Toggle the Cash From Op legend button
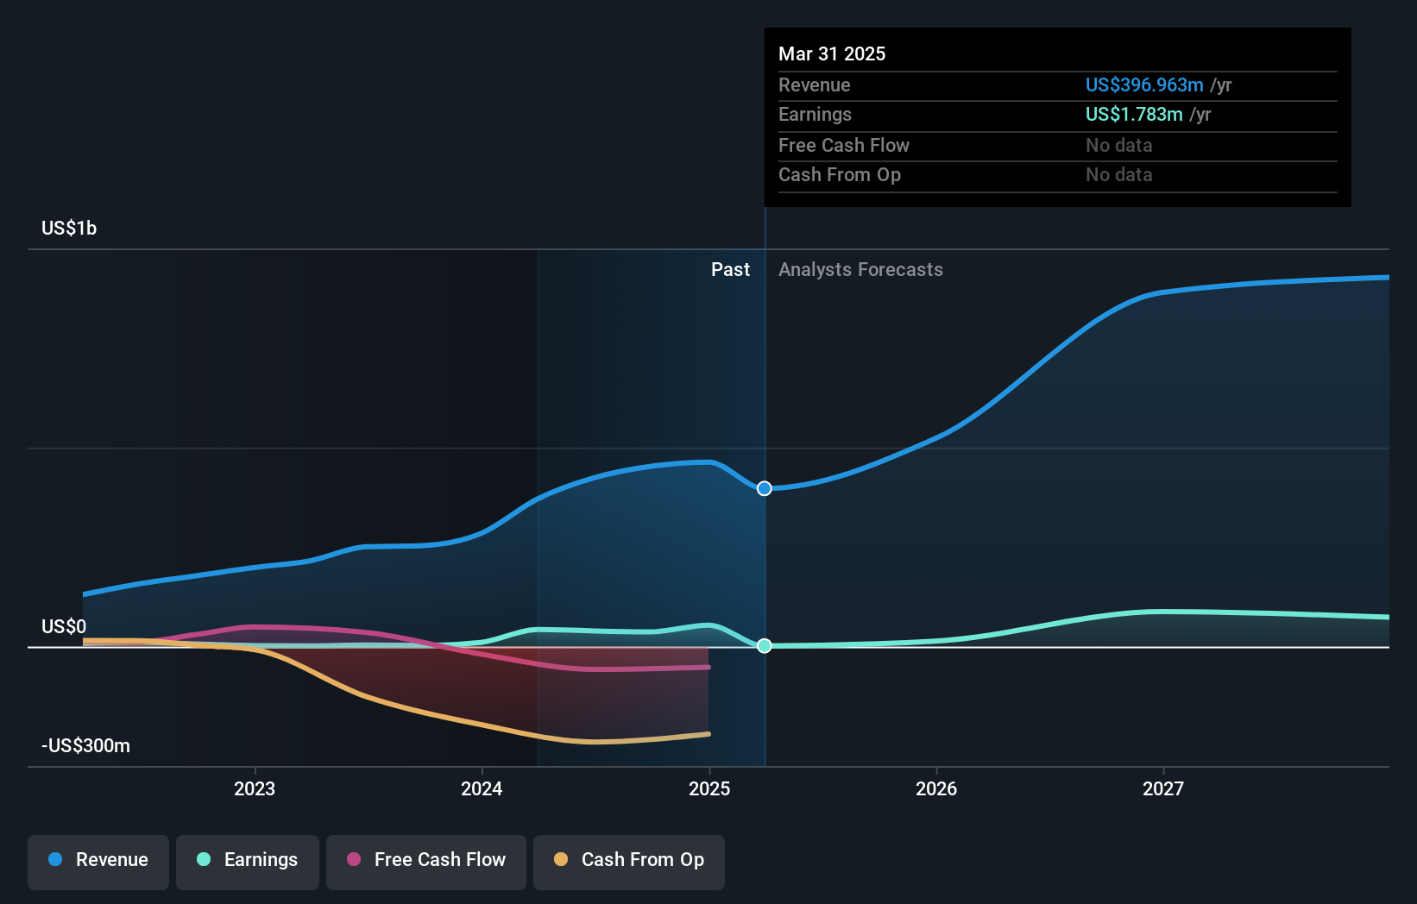This screenshot has height=904, width=1417. 629,862
